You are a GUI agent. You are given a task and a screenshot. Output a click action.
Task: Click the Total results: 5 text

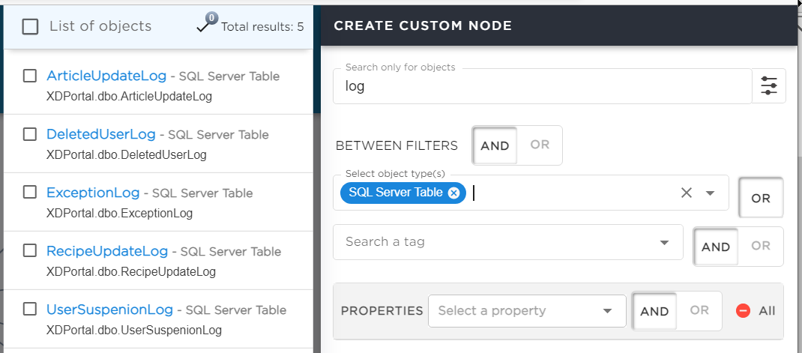(262, 26)
